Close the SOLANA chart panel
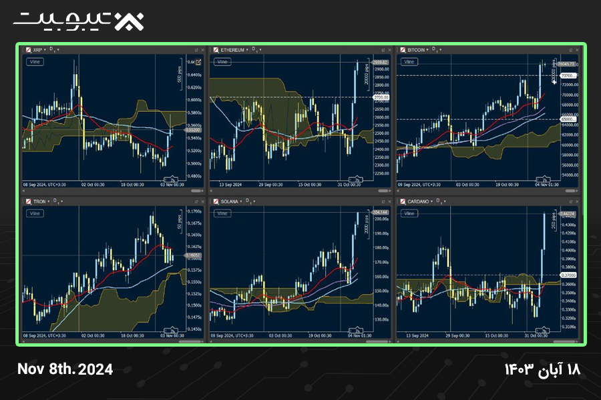This screenshot has width=601, height=400. tap(390, 201)
